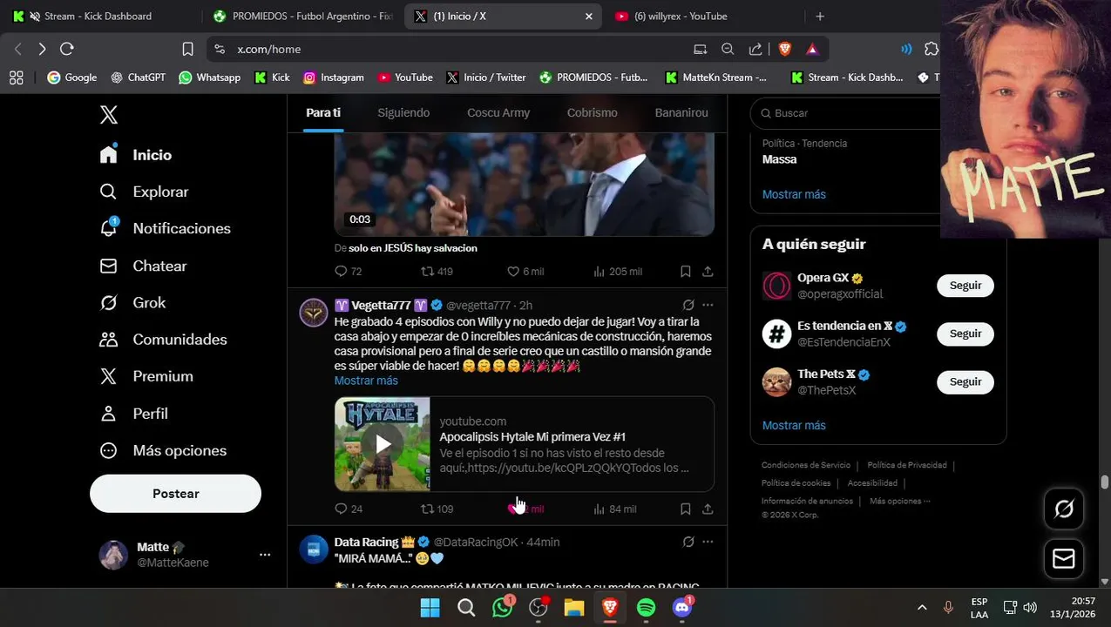The height and width of the screenshot is (627, 1111).
Task: Open Notificaciones in sidebar
Action: click(165, 228)
